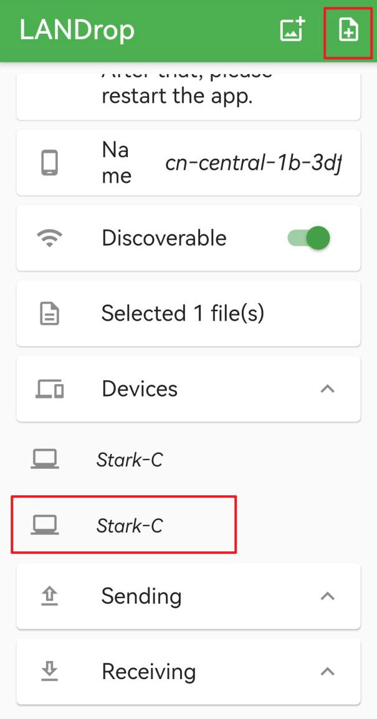Collapse the Sending section chevron
This screenshot has width=377, height=719.
tap(327, 596)
